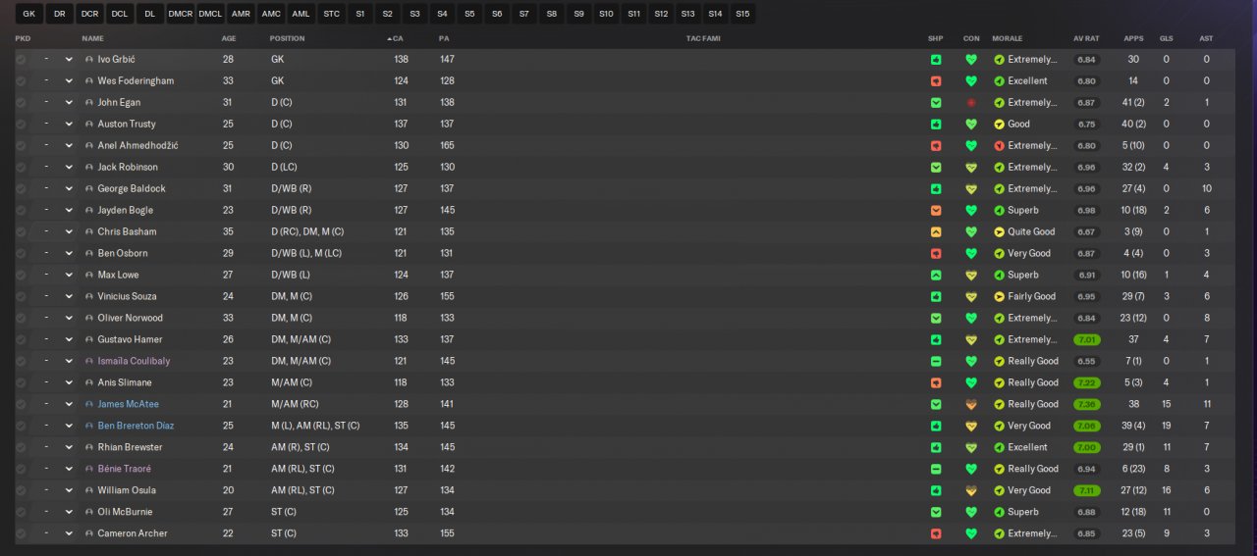Click Jayden Bogle's orange sharpness icon
Image resolution: width=1257 pixels, height=556 pixels.
(936, 211)
